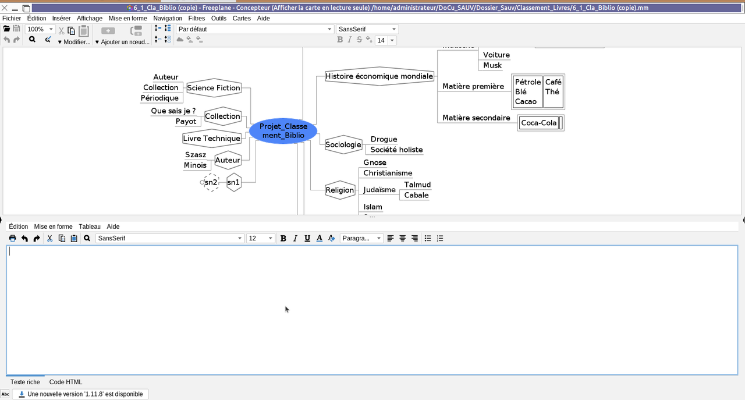Insert a bulleted list in the note editor
Screen dimensions: 745x400
(x=428, y=238)
